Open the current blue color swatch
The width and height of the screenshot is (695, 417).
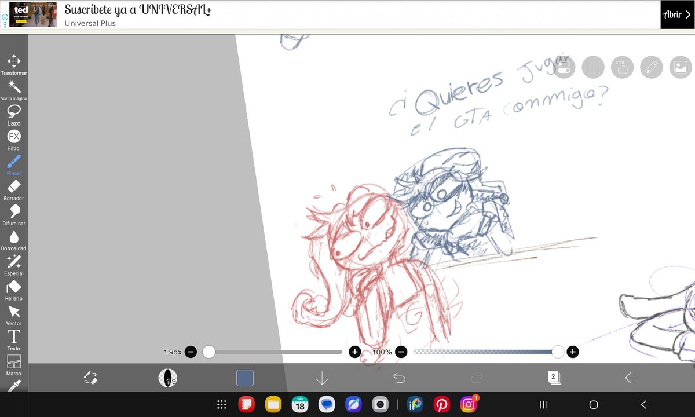(245, 378)
